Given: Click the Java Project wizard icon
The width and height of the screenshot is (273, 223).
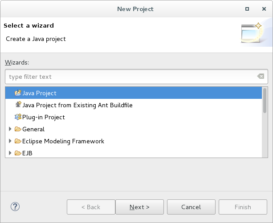Looking at the screenshot, I should coord(18,93).
